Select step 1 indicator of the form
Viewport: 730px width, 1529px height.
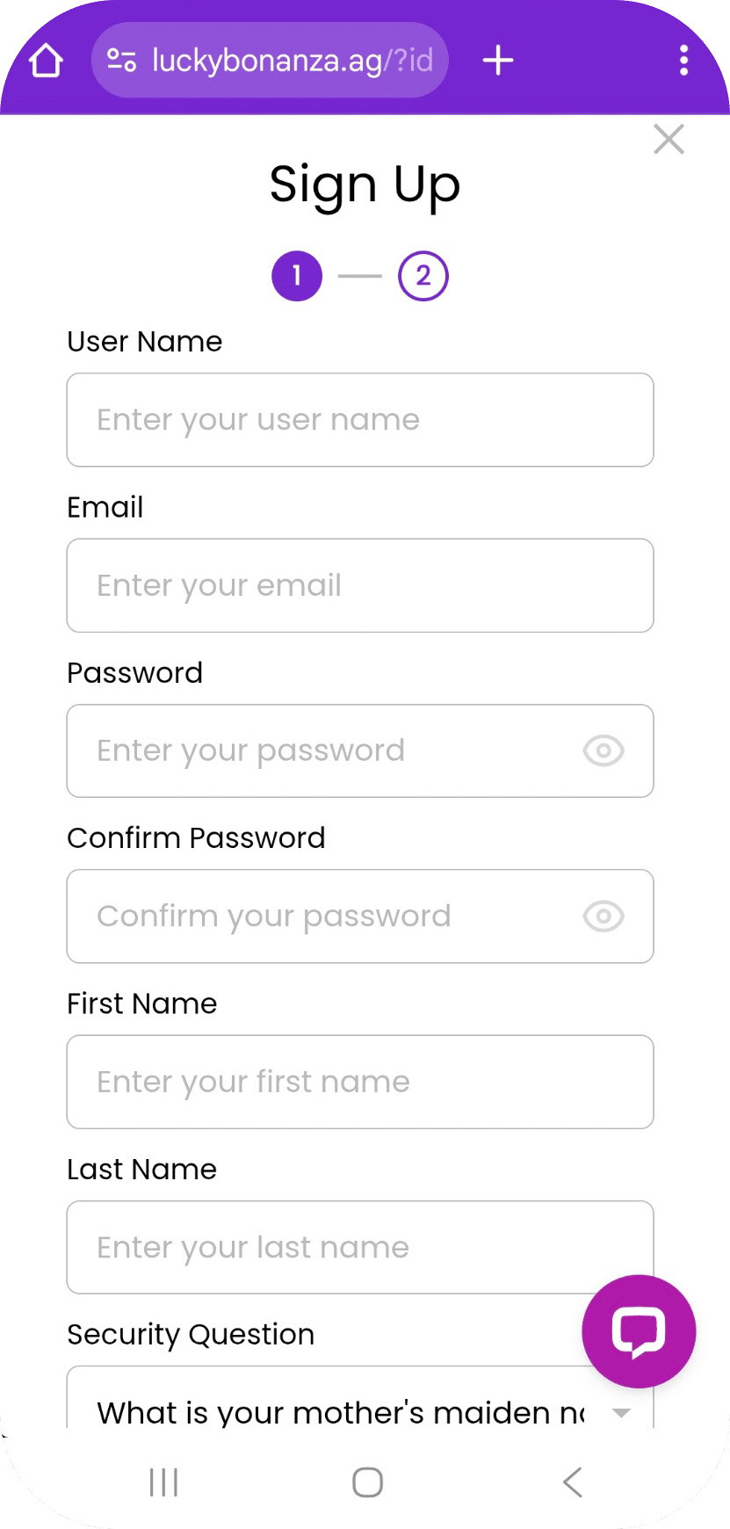click(x=297, y=275)
